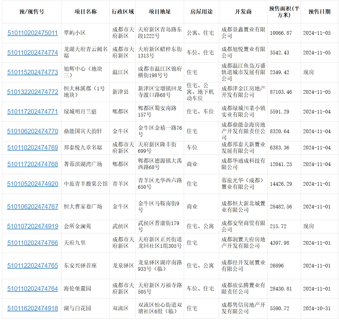The image size is (339, 320).
Task: Open presale number 510112202474765 link
Action: click(x=33, y=266)
